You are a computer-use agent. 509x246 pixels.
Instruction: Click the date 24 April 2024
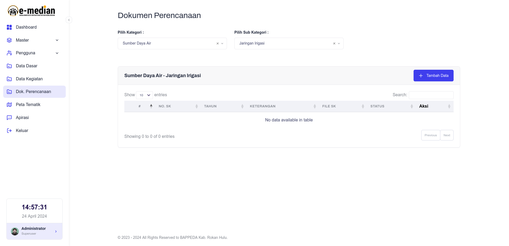point(34,216)
